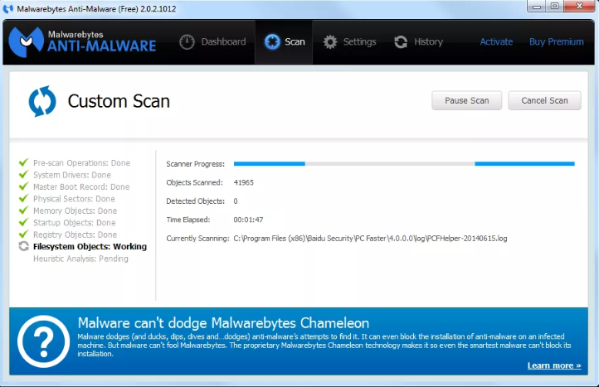Screen dimensions: 599x387
Task: Click the Malwarebytes Chameleon banner headline
Action: click(x=223, y=323)
